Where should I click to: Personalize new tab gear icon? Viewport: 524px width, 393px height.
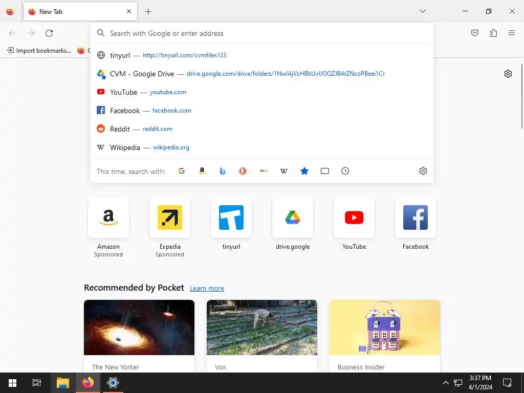(508, 74)
